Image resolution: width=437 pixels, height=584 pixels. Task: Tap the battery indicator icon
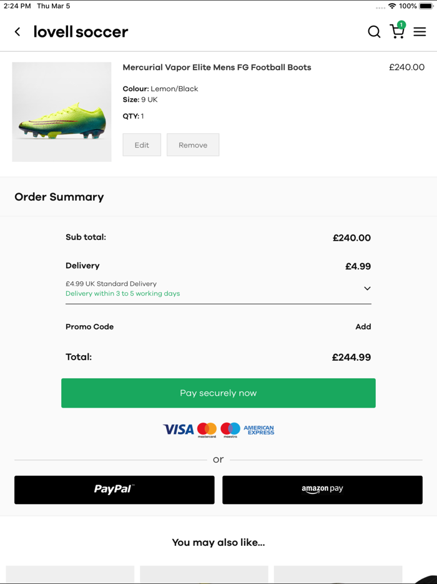point(426,6)
